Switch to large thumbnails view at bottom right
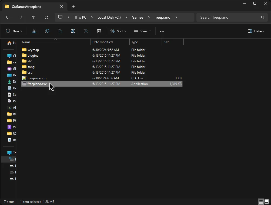This screenshot has height=205, width=271. [267, 201]
